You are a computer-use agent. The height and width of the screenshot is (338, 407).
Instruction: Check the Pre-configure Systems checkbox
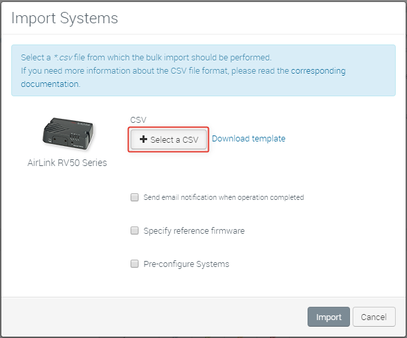pyautogui.click(x=135, y=264)
